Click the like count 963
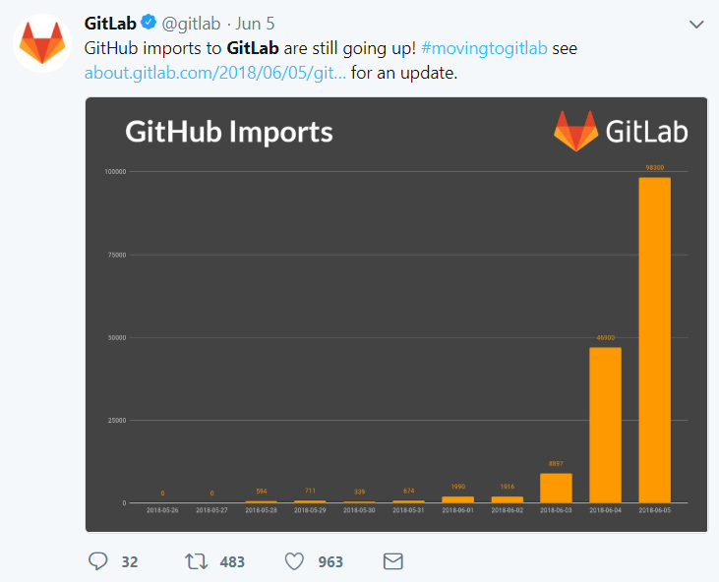Screen dimensions: 719x582 point(330,562)
